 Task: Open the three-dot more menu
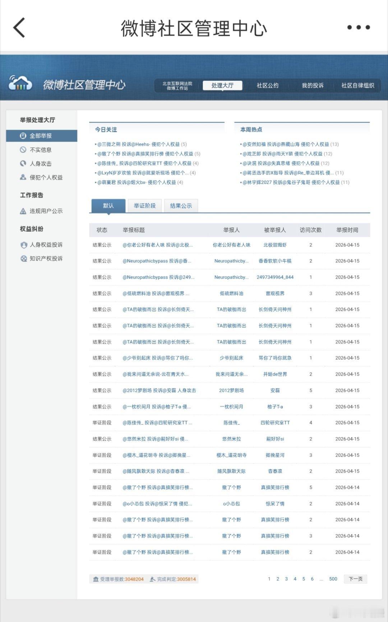point(359,27)
